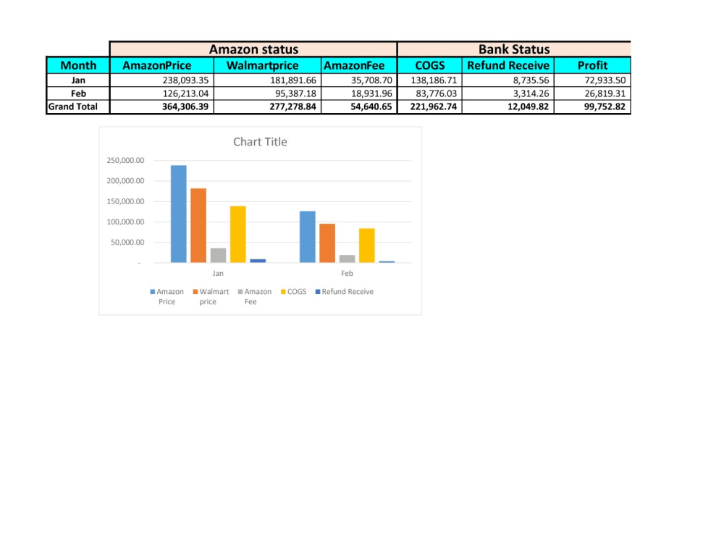Select the Jan Amazon Fee gray bar

219,256
